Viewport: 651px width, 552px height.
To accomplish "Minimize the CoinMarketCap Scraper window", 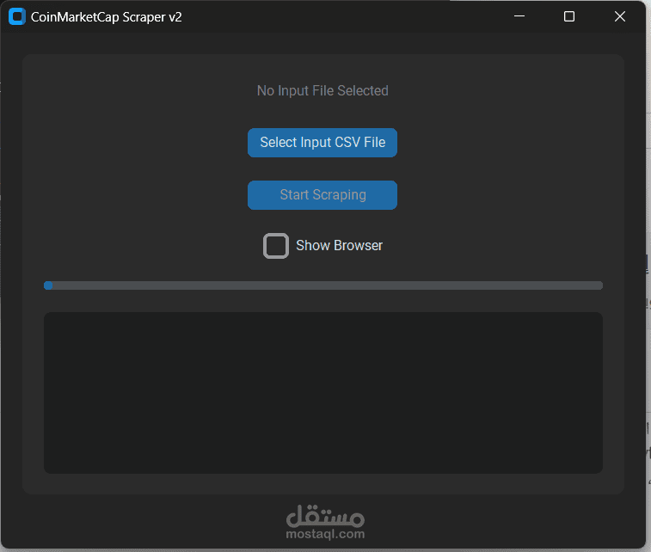I will 519,16.
